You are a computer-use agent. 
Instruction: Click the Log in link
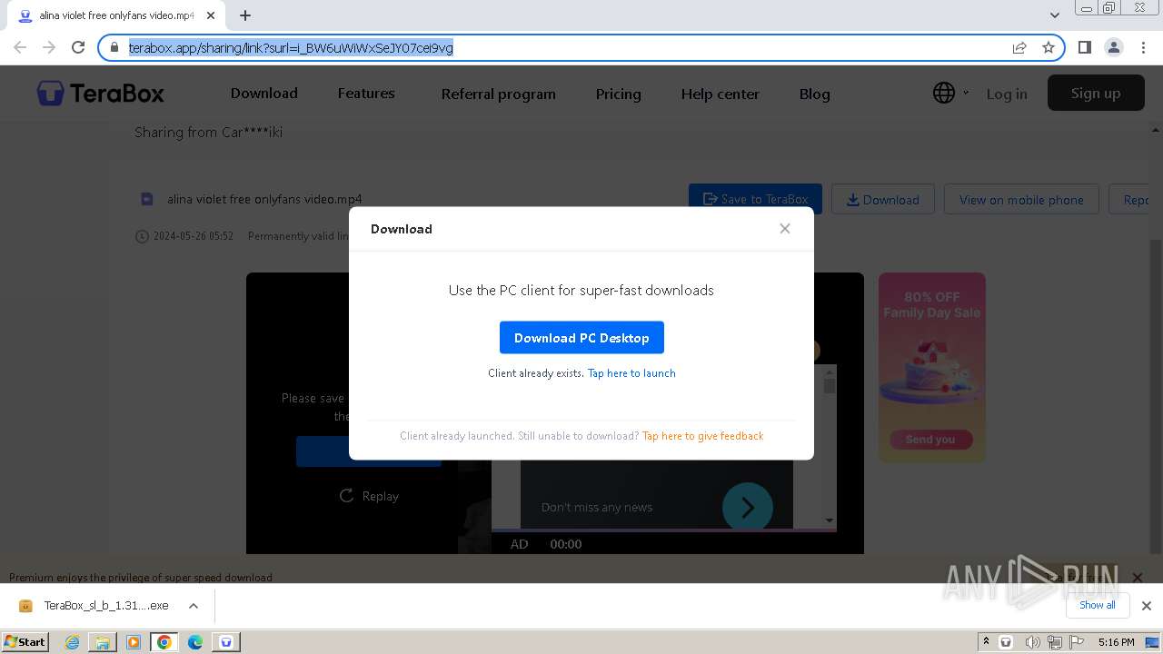(x=1007, y=94)
